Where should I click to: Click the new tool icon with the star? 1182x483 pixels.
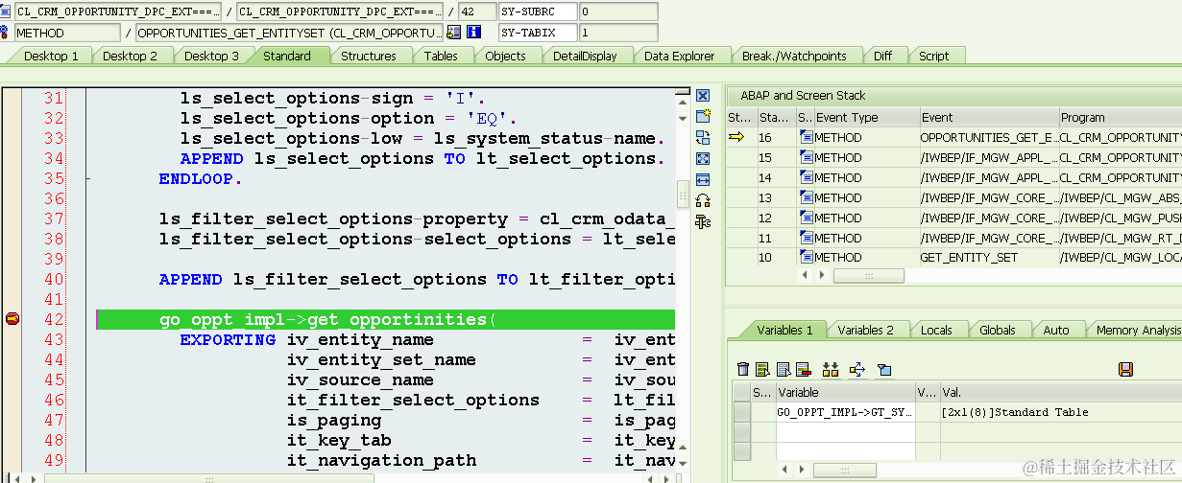pyautogui.click(x=702, y=116)
